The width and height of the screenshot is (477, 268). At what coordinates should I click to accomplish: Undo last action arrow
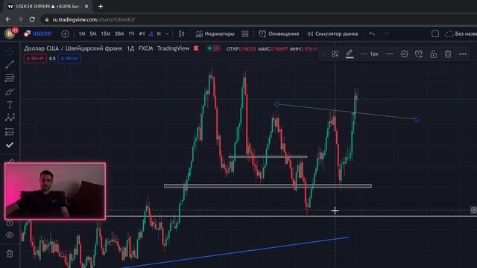[x=372, y=34]
